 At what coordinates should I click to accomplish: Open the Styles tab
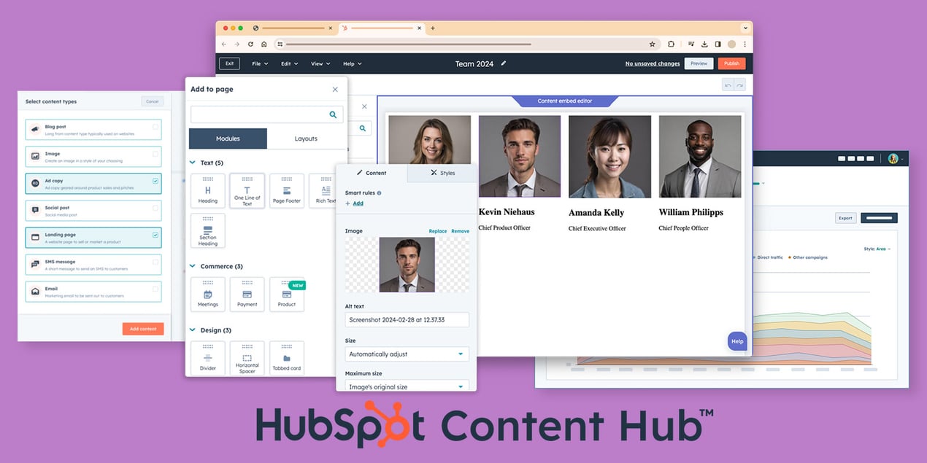click(442, 173)
